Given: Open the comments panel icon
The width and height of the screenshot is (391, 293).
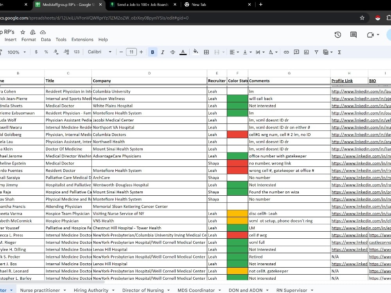Looking at the screenshot, I should click(353, 35).
